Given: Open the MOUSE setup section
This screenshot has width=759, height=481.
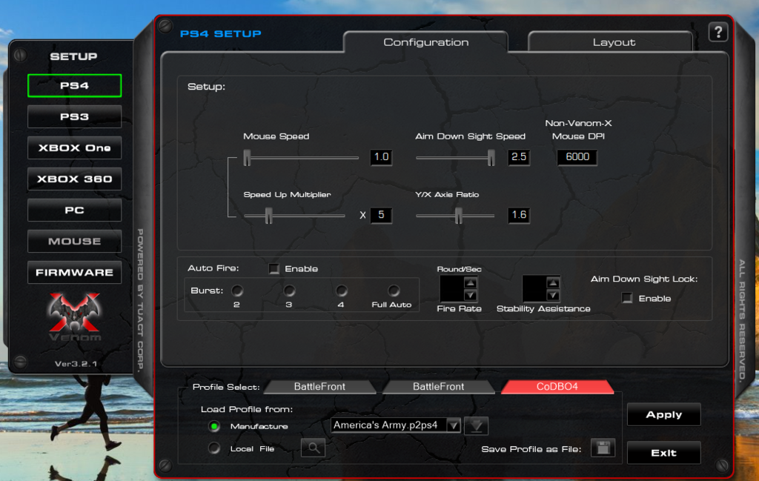Looking at the screenshot, I should 75,241.
